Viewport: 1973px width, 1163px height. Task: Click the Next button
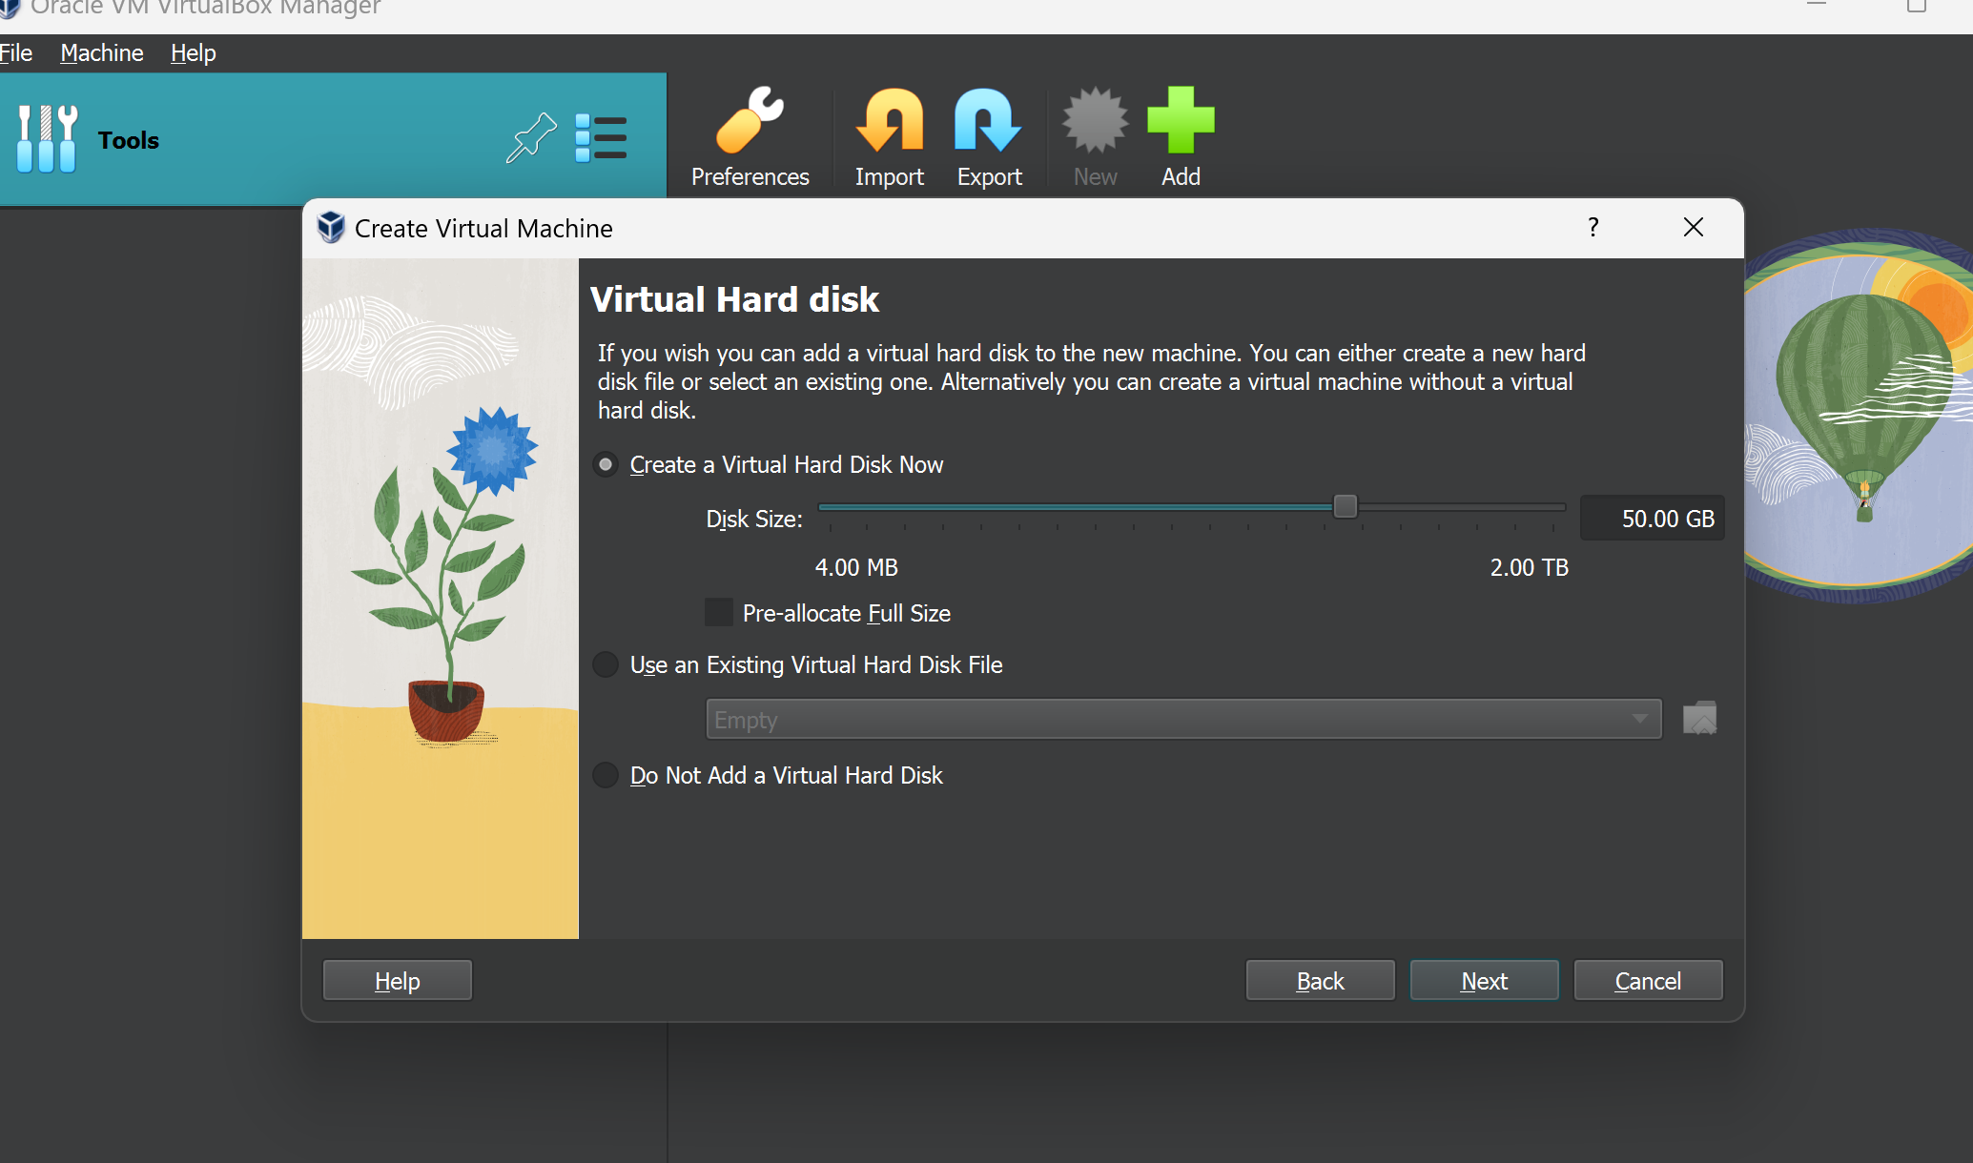[x=1484, y=981]
